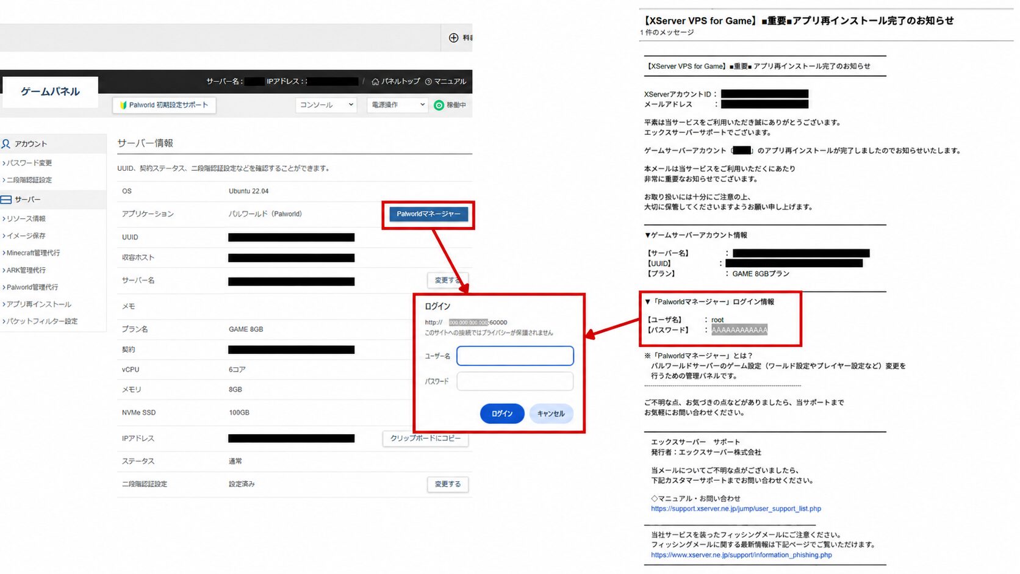Image resolution: width=1020 pixels, height=574 pixels.
Task: Click the plus icon in top bar
Action: click(453, 38)
